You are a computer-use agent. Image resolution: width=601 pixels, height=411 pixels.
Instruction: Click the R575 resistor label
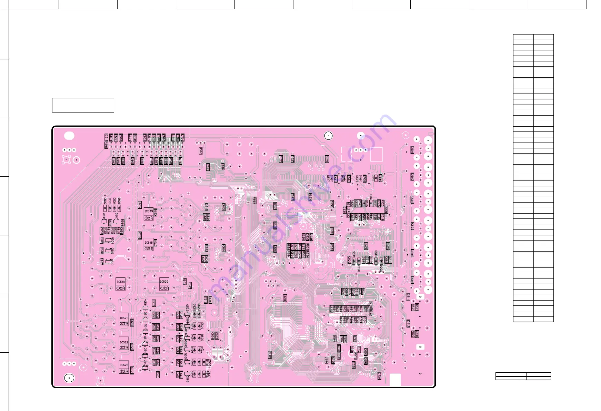click(x=154, y=303)
